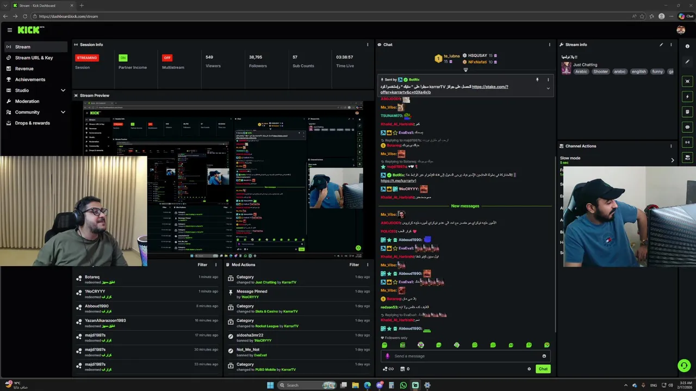Click the Just Chatting category thumbnail

(x=567, y=68)
